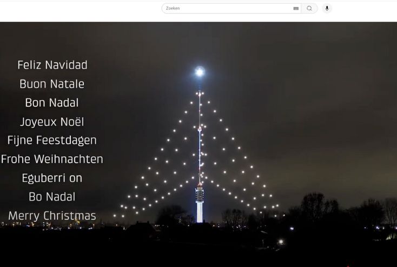
Task: Open the on-screen keyboard icon in search box
Action: click(296, 8)
